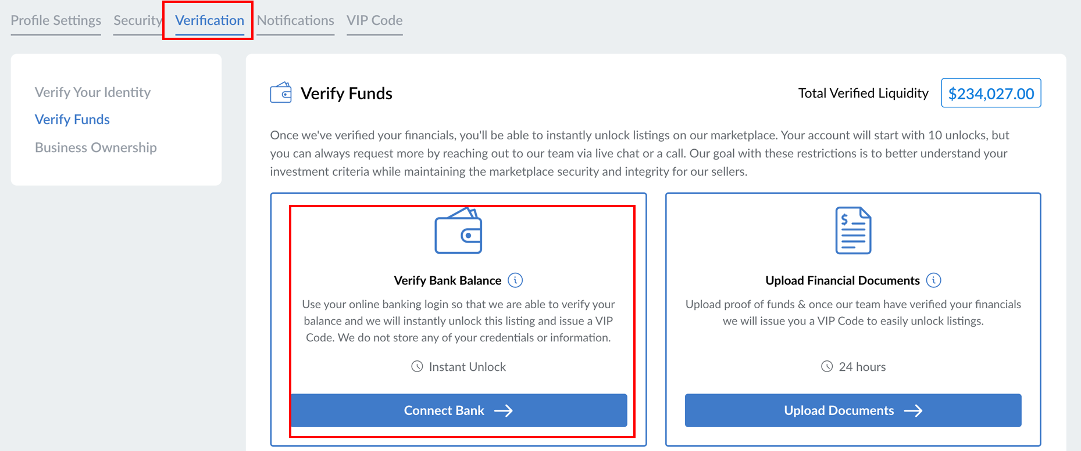The height and width of the screenshot is (451, 1081).
Task: Click the financial document icon with dollar sign
Action: click(x=853, y=230)
